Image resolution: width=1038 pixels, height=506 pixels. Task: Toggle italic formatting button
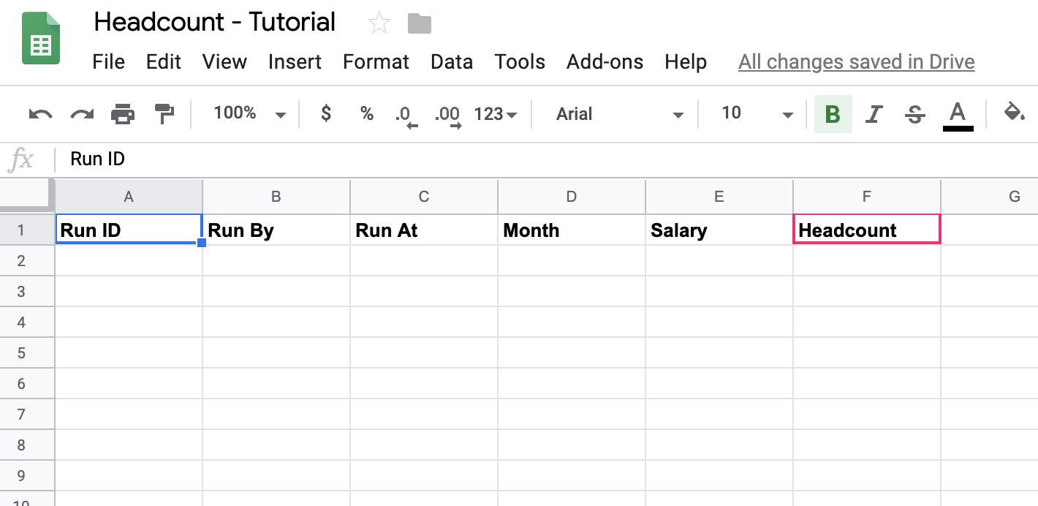click(874, 114)
